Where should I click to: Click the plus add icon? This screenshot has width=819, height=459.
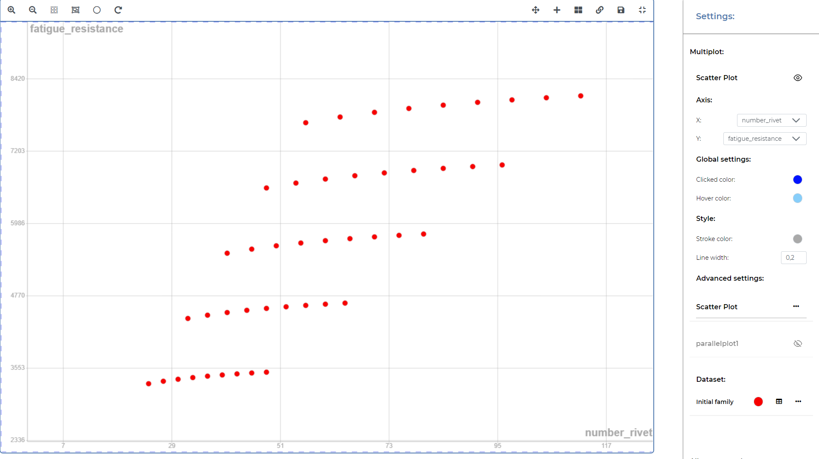557,10
